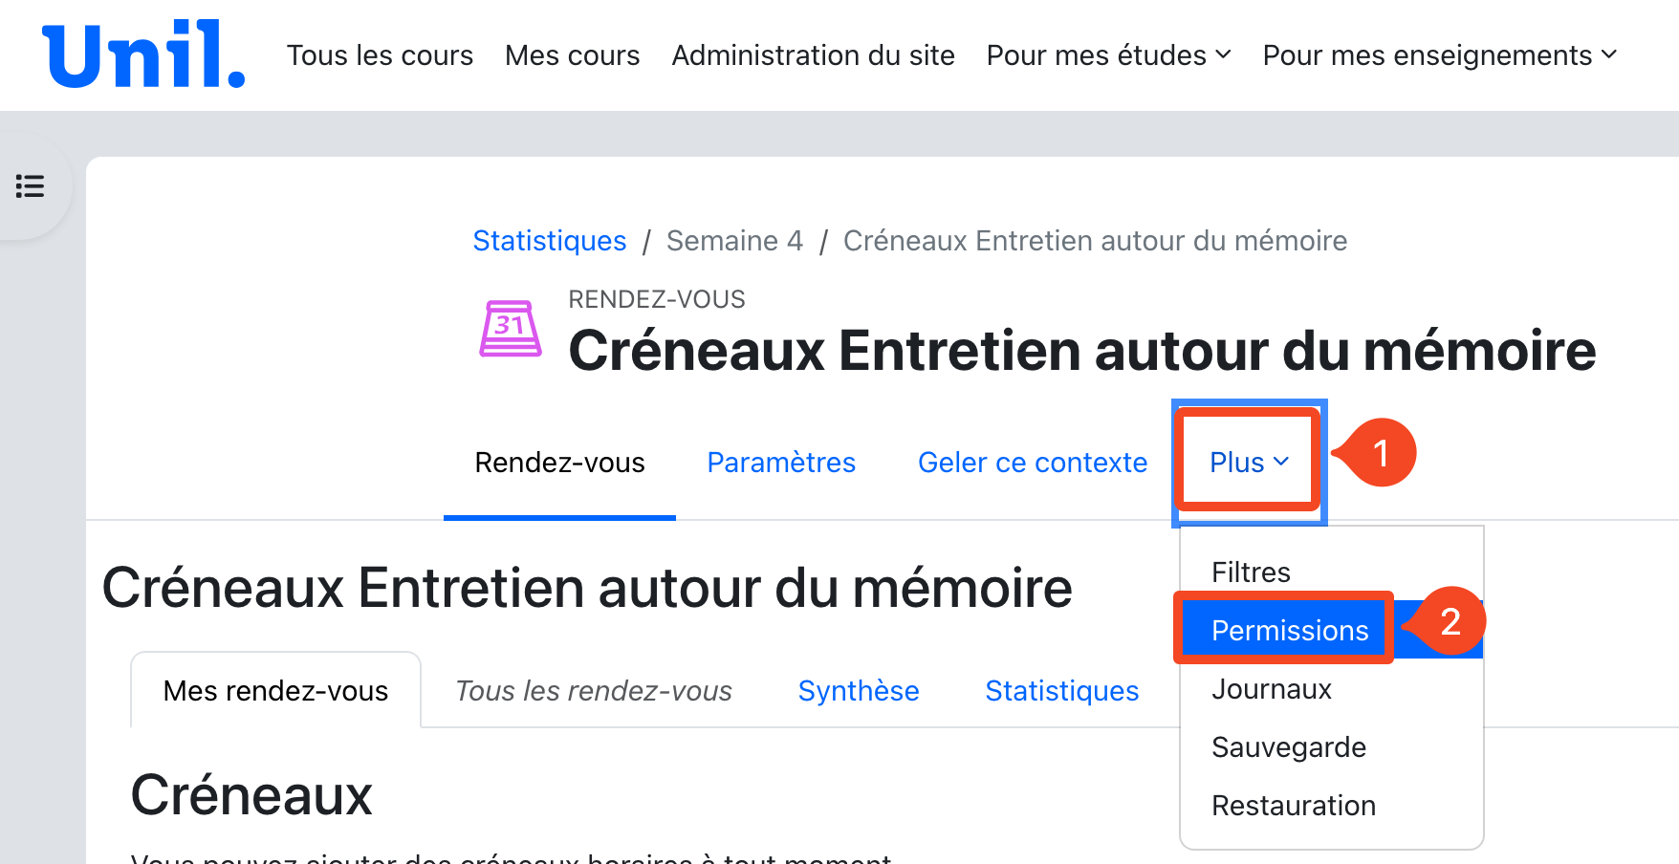Image resolution: width=1679 pixels, height=864 pixels.
Task: Open Journaux from the dropdown
Action: tap(1271, 689)
